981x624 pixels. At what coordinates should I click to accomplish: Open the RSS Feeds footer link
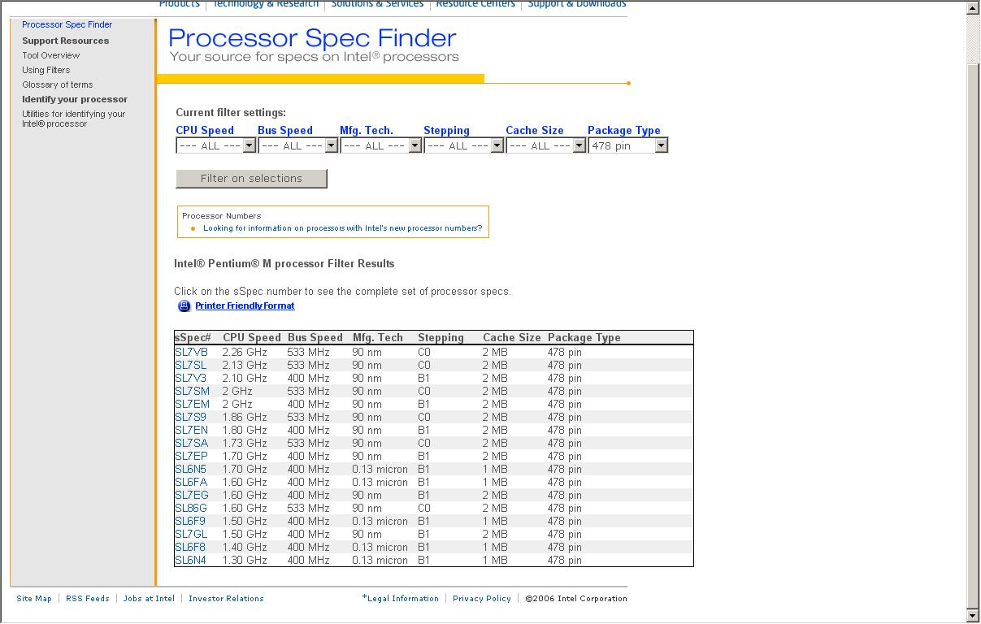click(88, 599)
